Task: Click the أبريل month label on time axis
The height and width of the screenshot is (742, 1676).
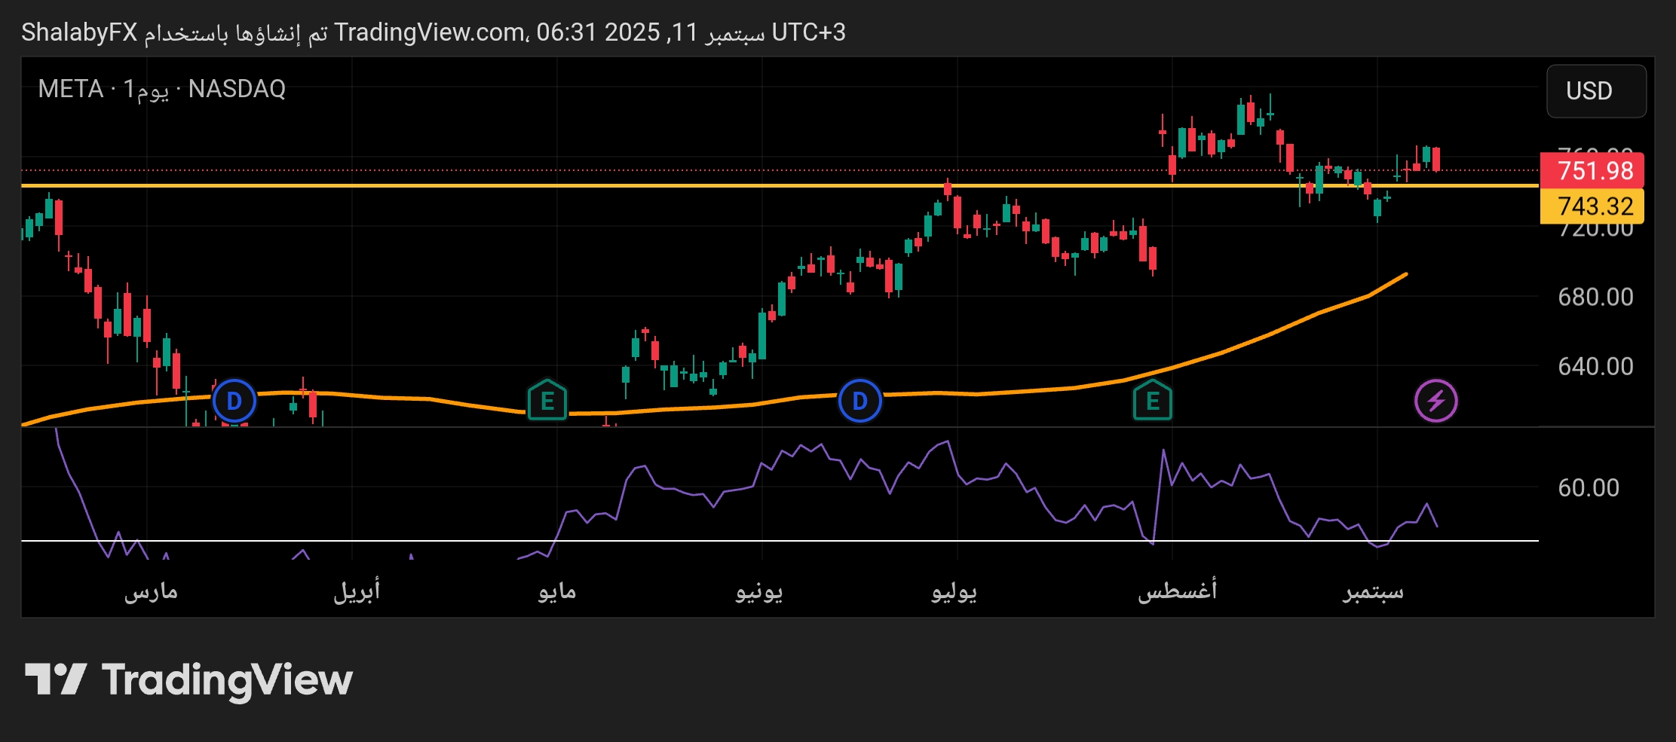Action: click(357, 591)
